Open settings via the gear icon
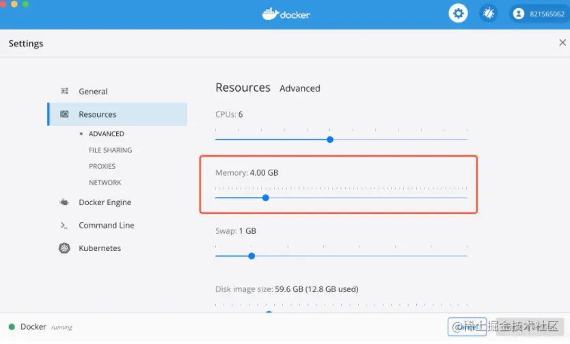This screenshot has width=570, height=344. (x=458, y=14)
